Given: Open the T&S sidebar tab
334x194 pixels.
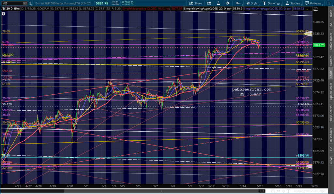Looking at the screenshot, I should pyautogui.click(x=331, y=25).
